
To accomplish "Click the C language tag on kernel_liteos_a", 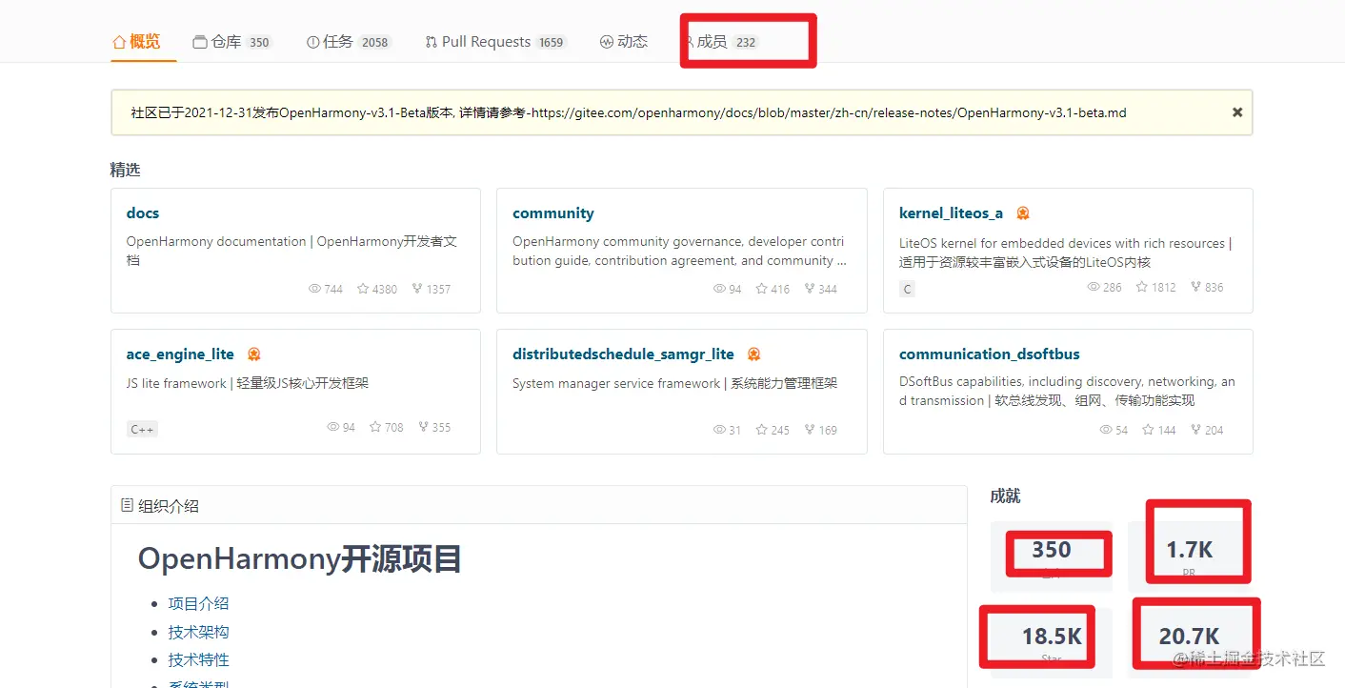I will point(907,289).
